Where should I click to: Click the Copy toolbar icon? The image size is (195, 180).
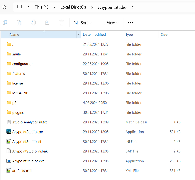point(5,22)
